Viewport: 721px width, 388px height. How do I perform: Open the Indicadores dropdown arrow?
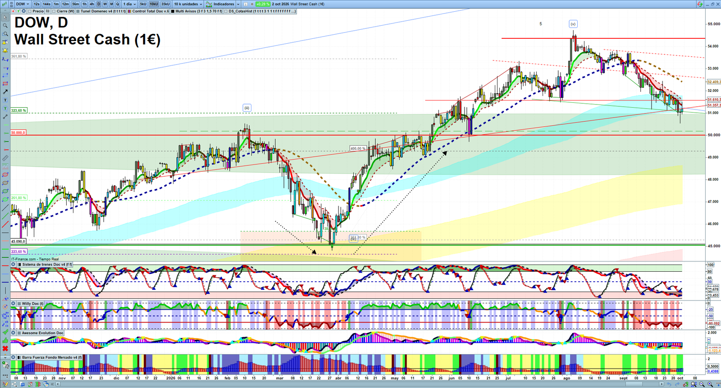click(x=238, y=4)
